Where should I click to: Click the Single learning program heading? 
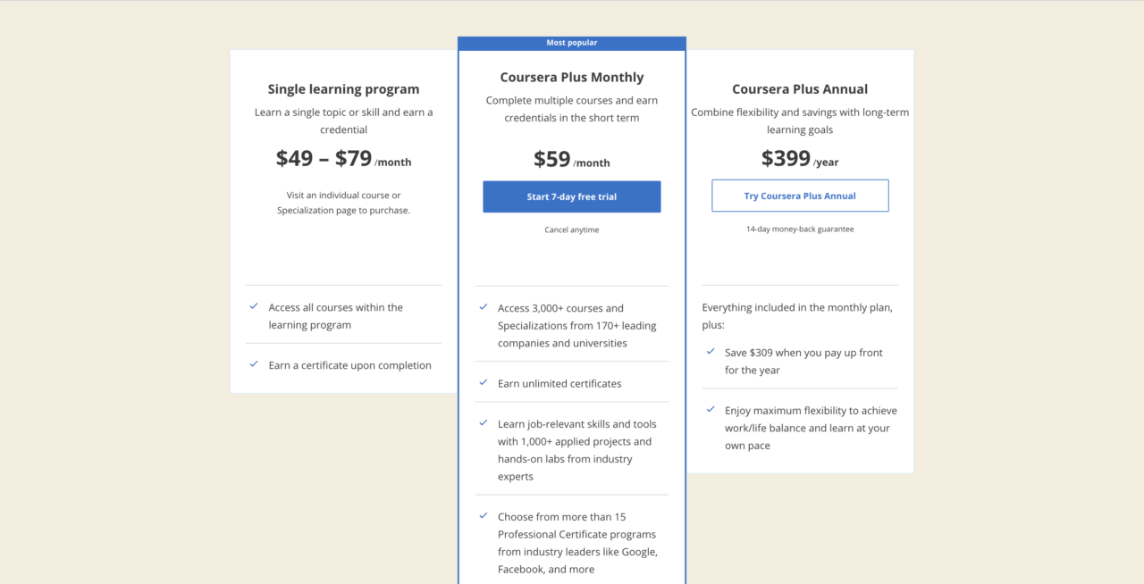(343, 89)
